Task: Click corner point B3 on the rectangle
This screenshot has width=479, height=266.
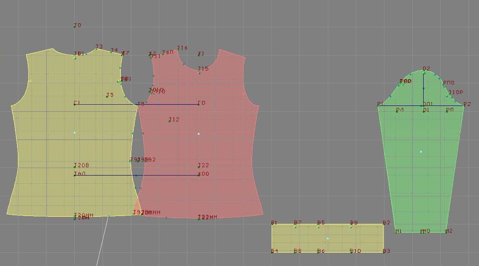Action: click(384, 251)
